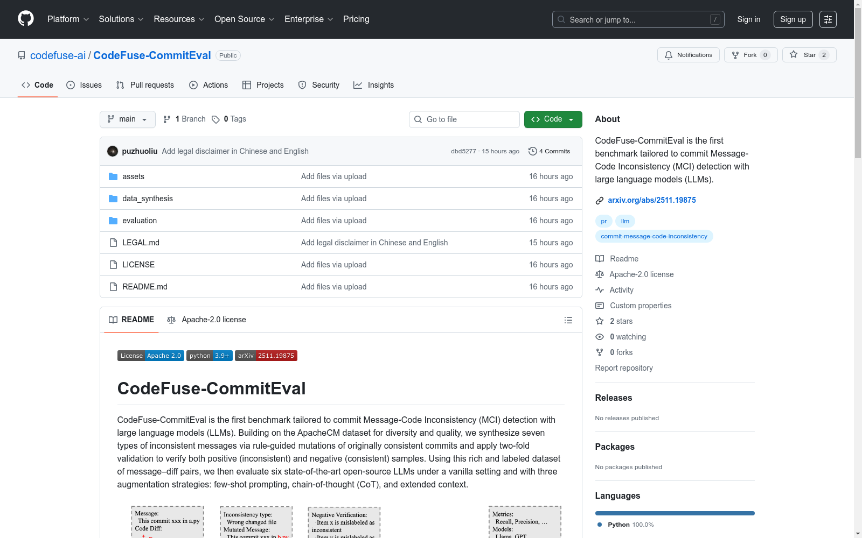Screen dimensions: 862x538
Task: Click the Report repository link
Action: pyautogui.click(x=624, y=368)
